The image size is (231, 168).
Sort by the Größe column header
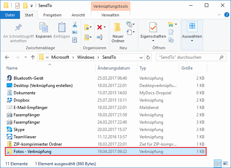[x=187, y=68]
